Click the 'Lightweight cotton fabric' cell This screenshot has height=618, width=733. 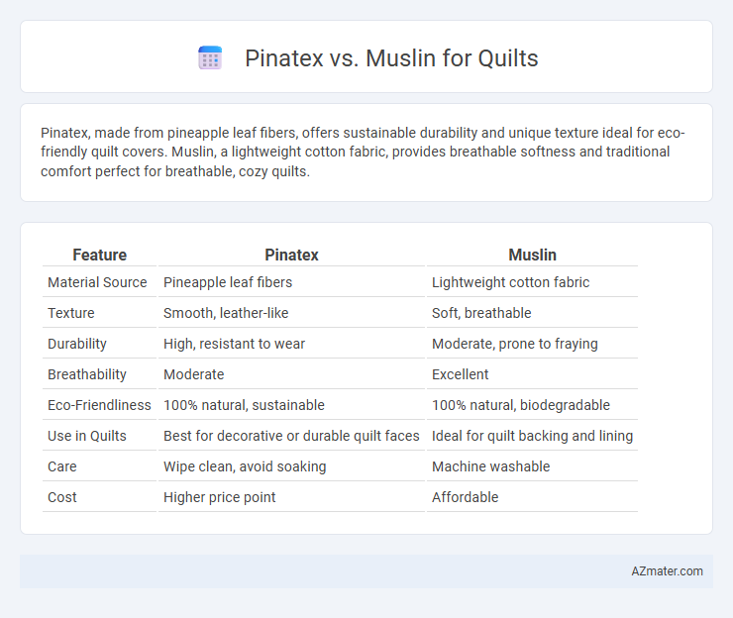[x=532, y=282]
